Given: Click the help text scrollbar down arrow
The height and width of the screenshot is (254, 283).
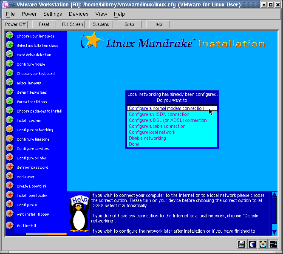Looking at the screenshot, I should [274, 232].
